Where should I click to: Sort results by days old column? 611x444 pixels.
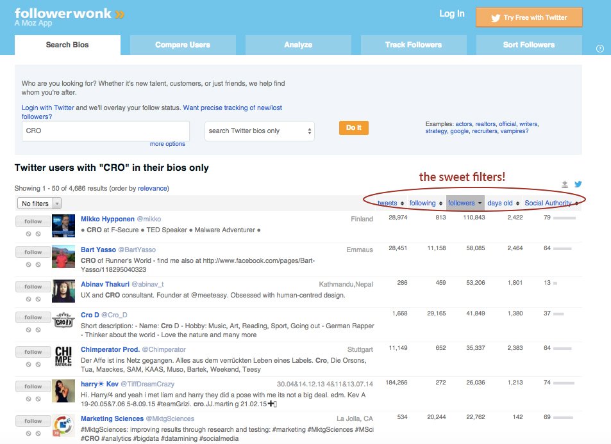click(x=503, y=203)
